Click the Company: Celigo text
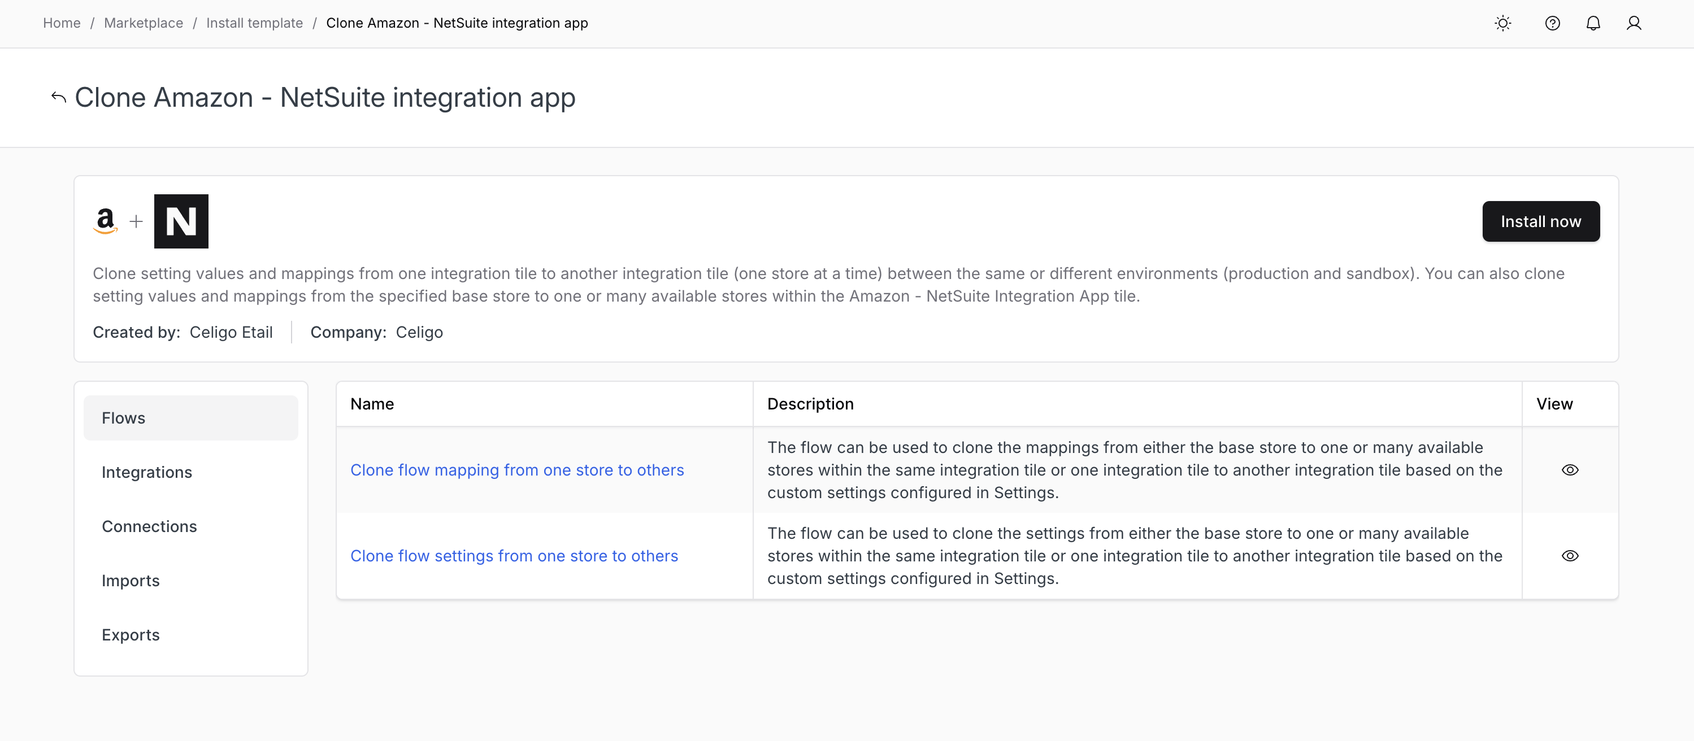 point(376,332)
